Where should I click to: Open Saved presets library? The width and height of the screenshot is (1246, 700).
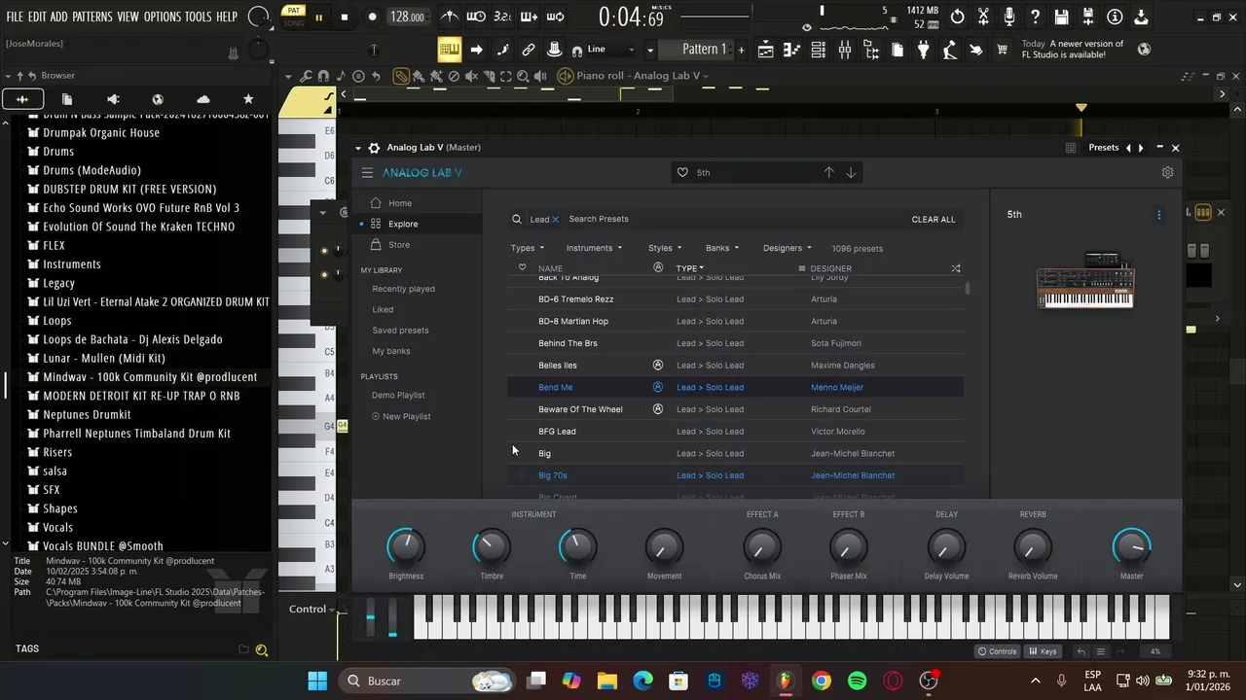[x=400, y=331]
